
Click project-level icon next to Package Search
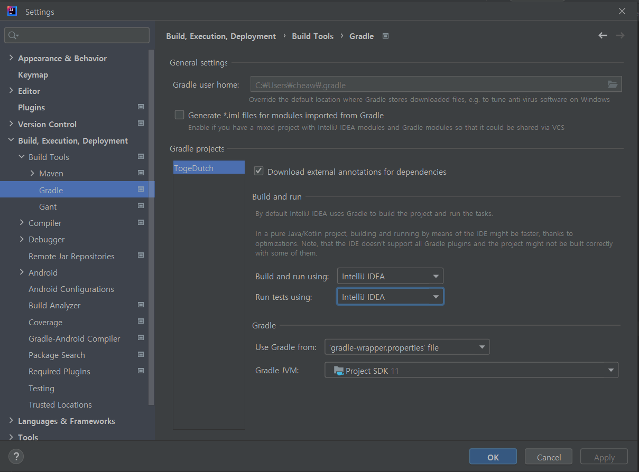point(141,354)
